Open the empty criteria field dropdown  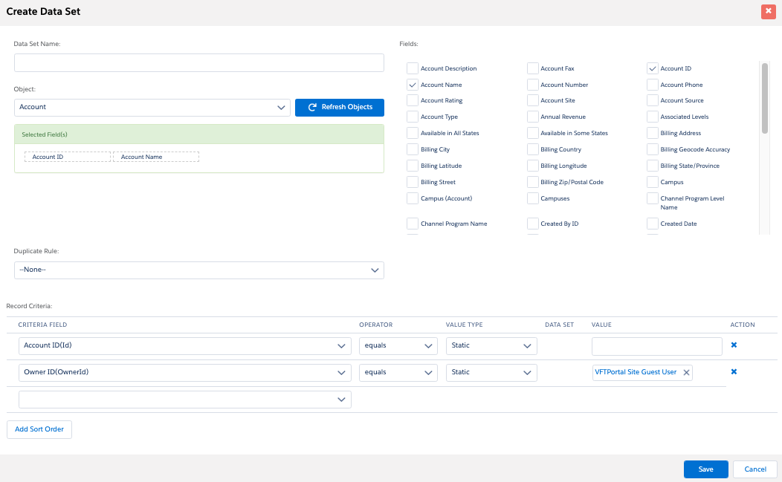pos(184,400)
